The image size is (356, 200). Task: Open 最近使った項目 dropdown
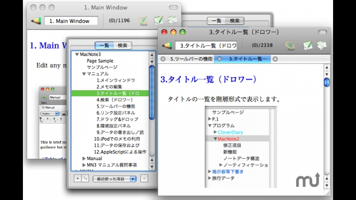pos(115,179)
